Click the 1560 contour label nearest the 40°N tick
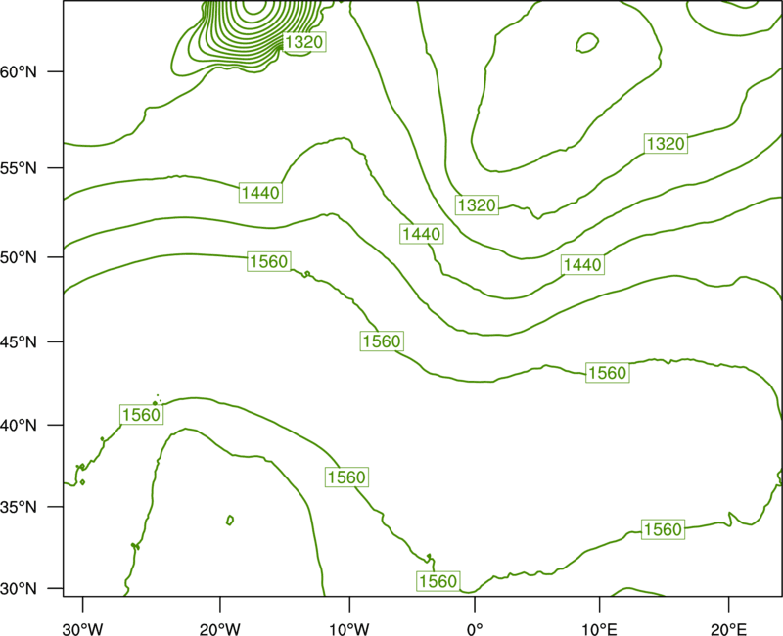Screen dimensions: 783x636 [x=142, y=415]
